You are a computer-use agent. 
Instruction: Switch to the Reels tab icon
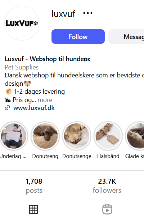[107, 209]
